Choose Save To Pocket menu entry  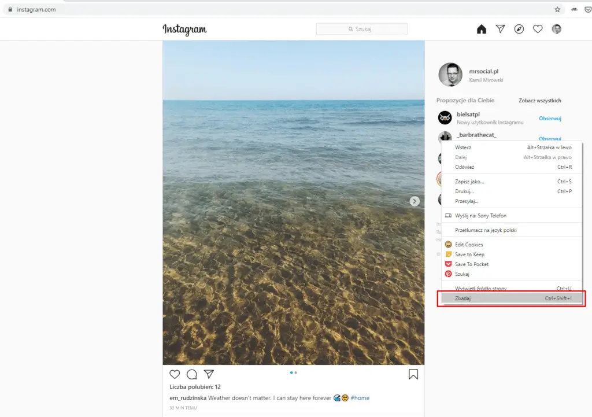coord(472,264)
